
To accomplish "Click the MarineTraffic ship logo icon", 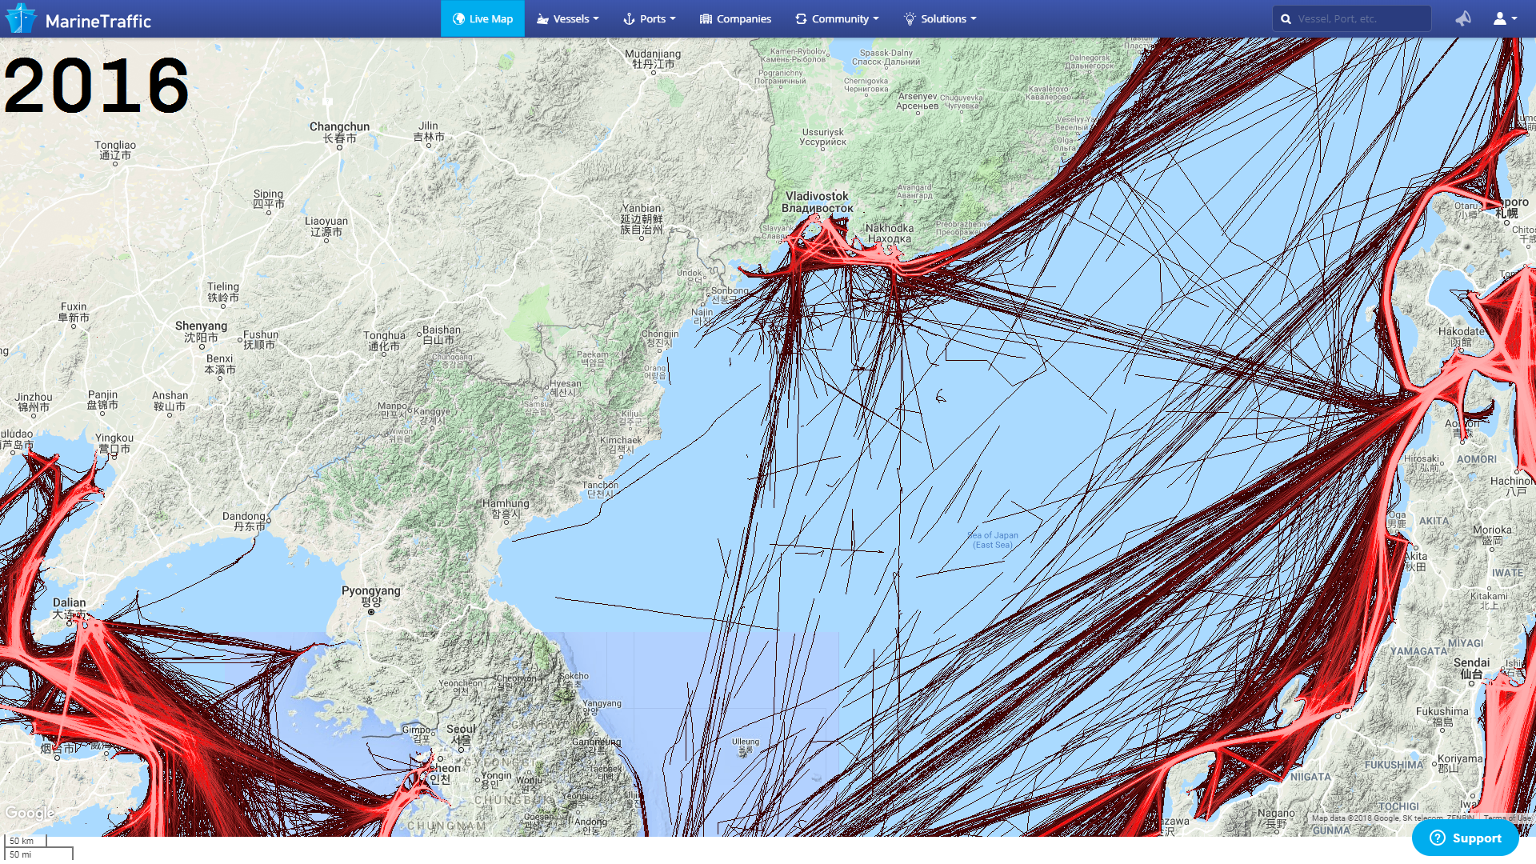I will [21, 18].
